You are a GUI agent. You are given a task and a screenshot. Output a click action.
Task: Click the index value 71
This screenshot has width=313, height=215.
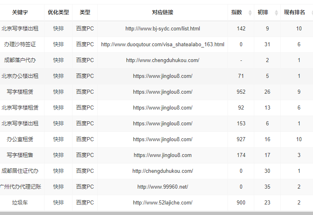[241, 76]
